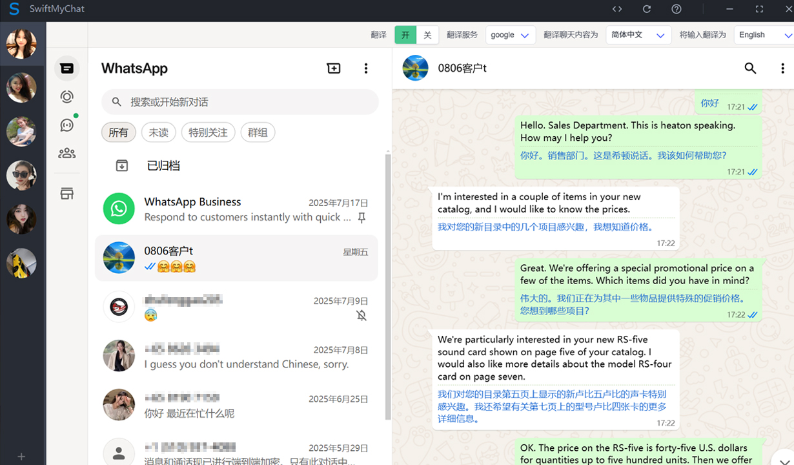The width and height of the screenshot is (794, 465).
Task: Click the new chat icon in WhatsApp header
Action: pyautogui.click(x=334, y=68)
